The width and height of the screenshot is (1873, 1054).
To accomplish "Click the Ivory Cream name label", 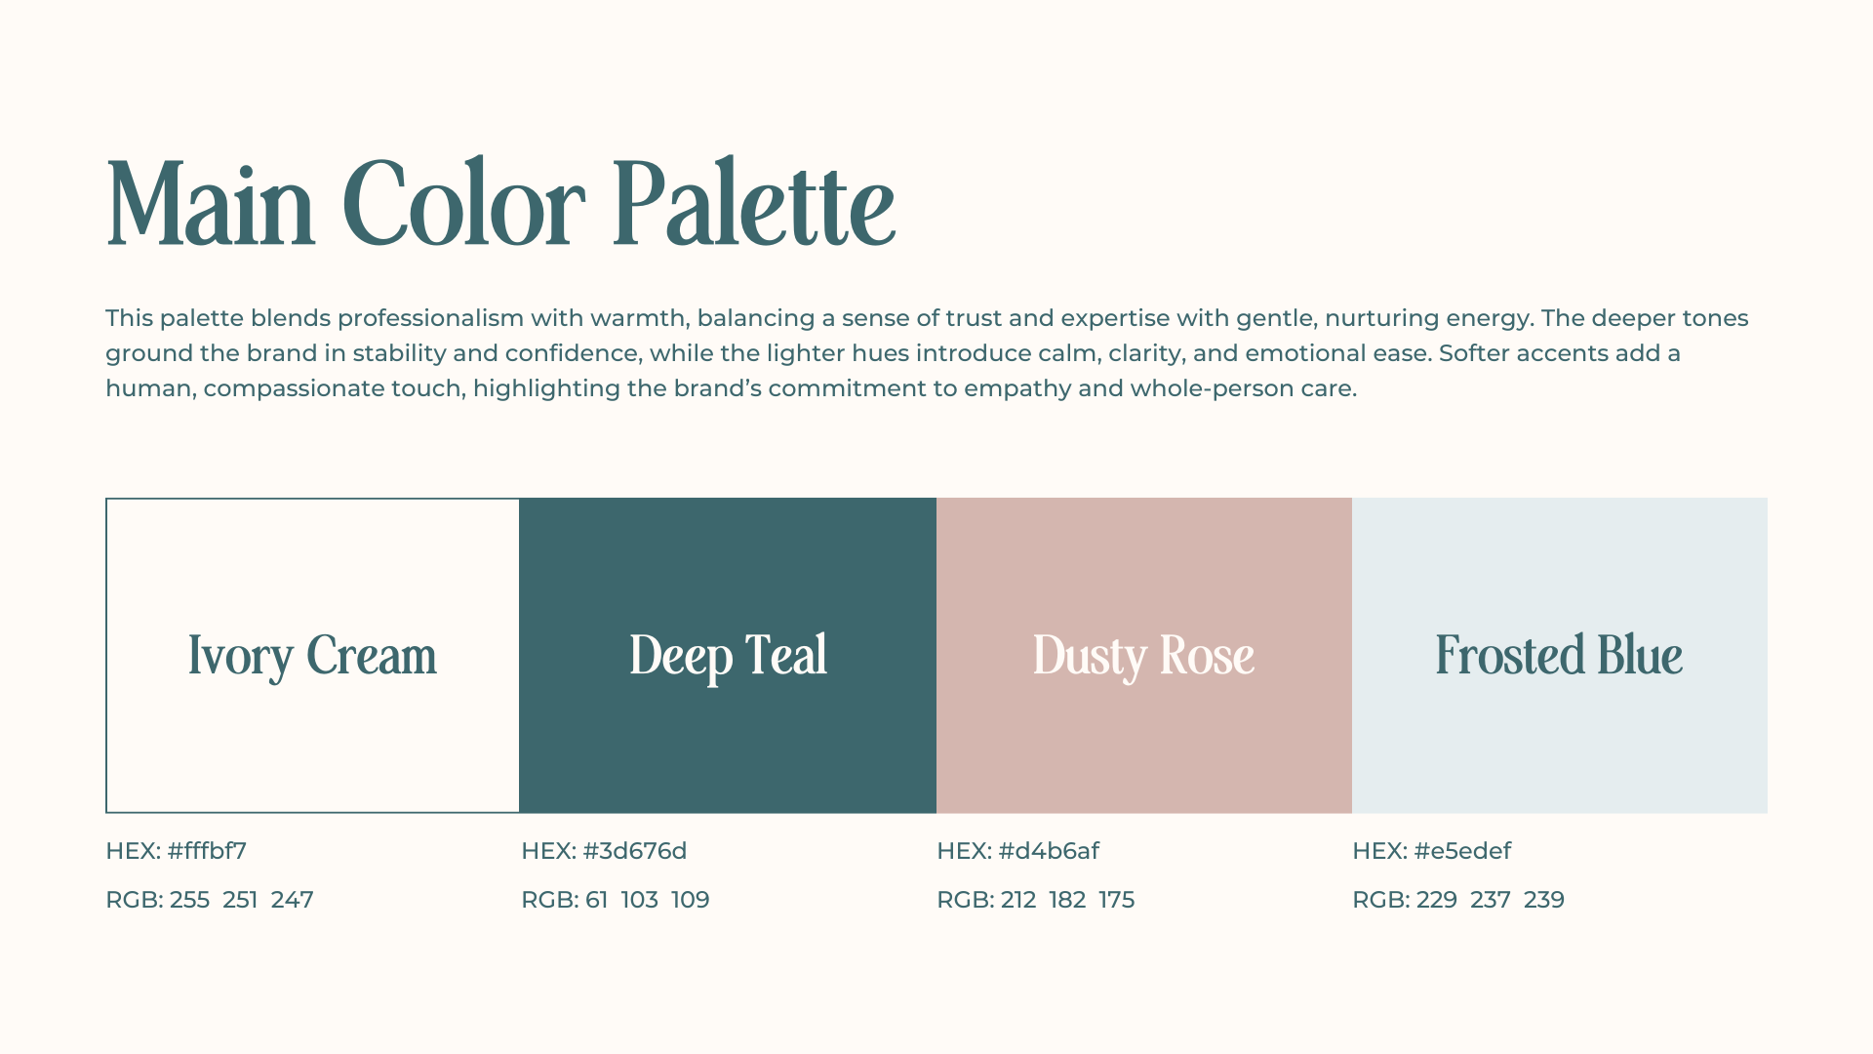I will 312,656.
